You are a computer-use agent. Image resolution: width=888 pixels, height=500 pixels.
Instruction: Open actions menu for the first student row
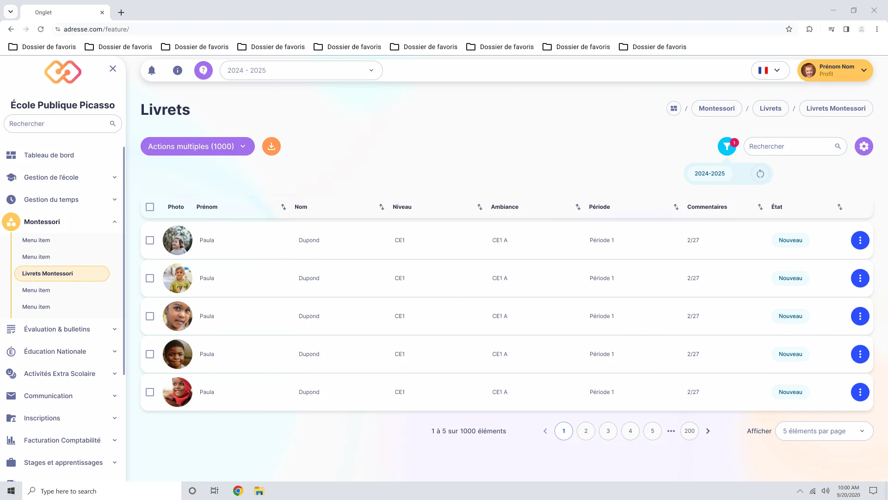(860, 240)
